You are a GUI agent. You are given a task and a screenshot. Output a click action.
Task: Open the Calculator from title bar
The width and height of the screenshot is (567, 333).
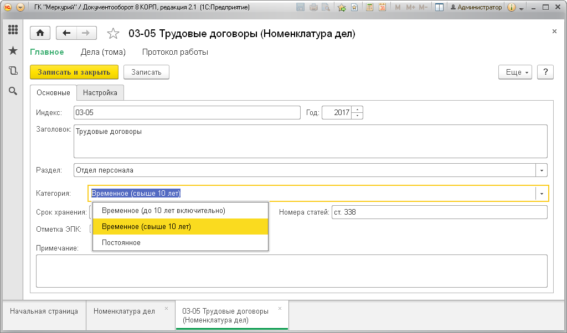coord(369,7)
